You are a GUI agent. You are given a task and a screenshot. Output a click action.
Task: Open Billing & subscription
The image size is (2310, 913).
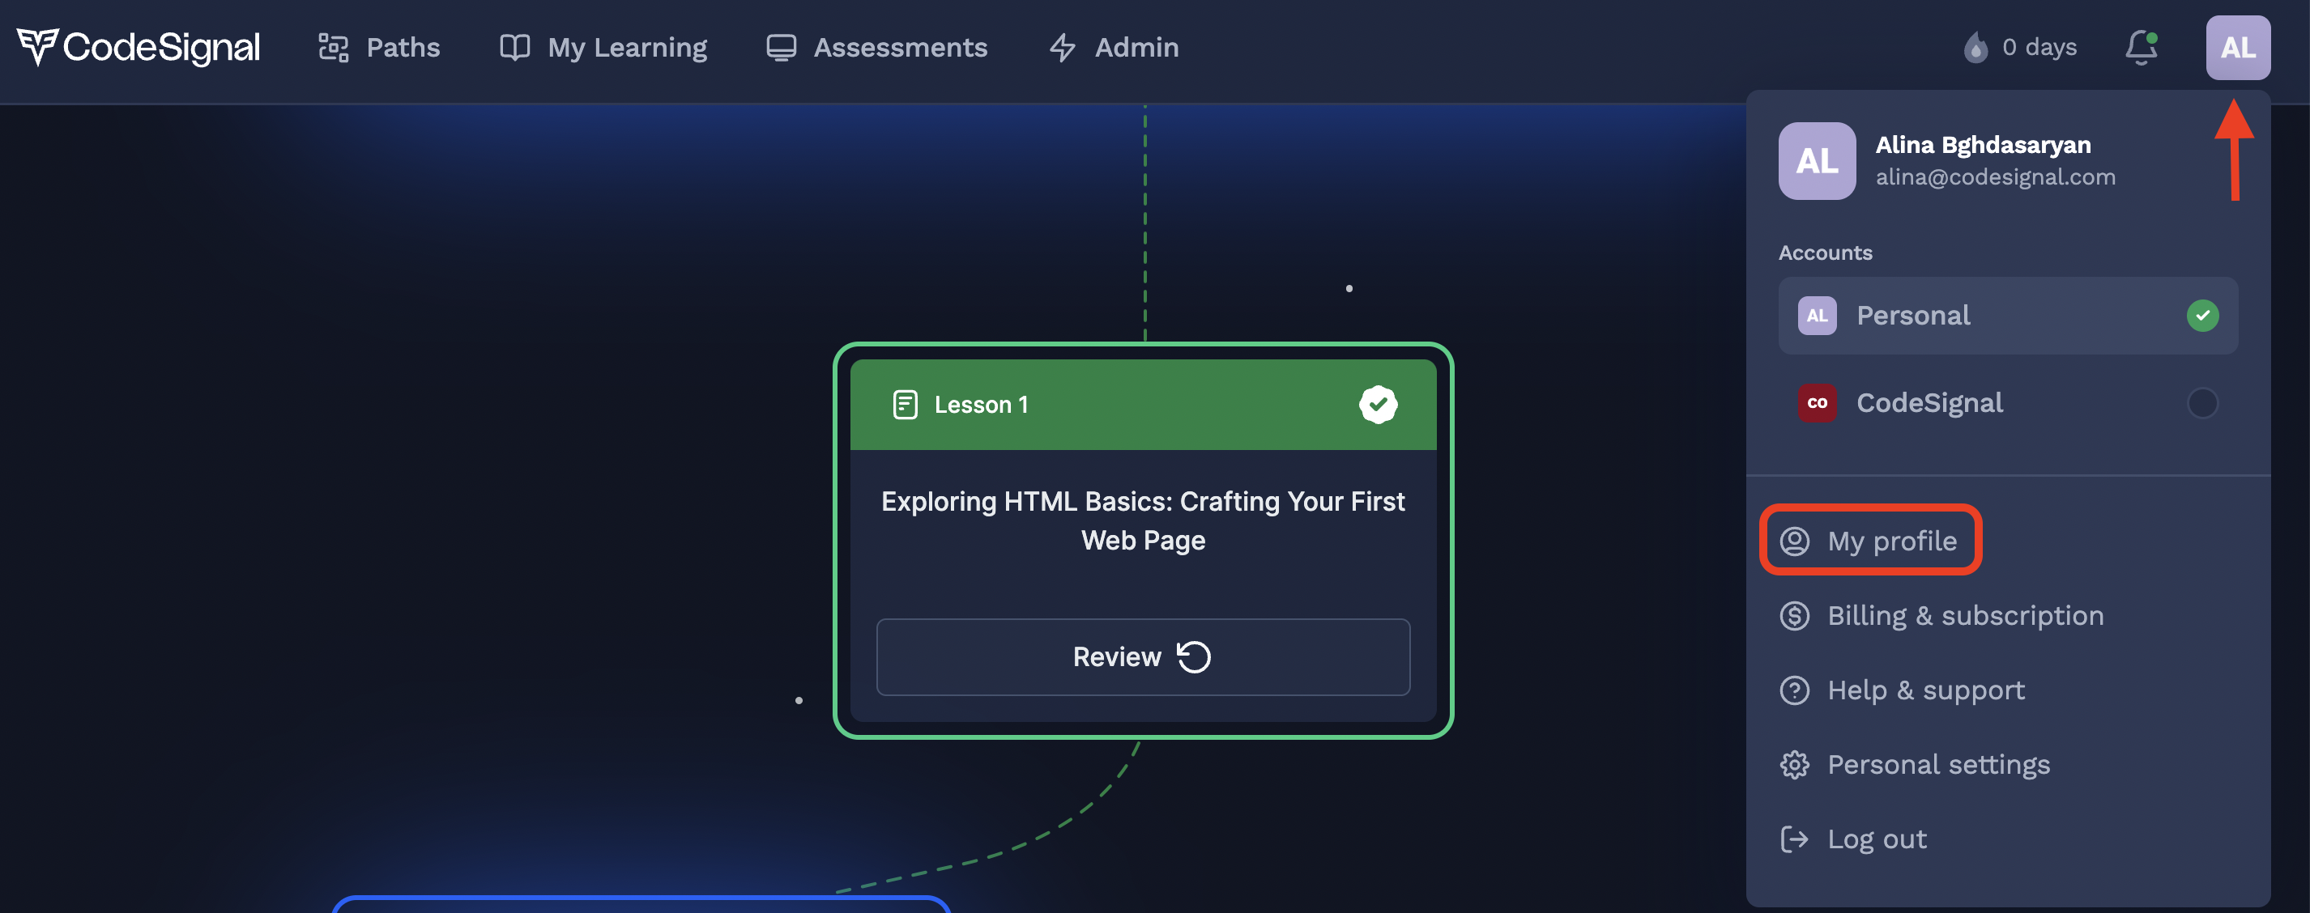click(1941, 615)
